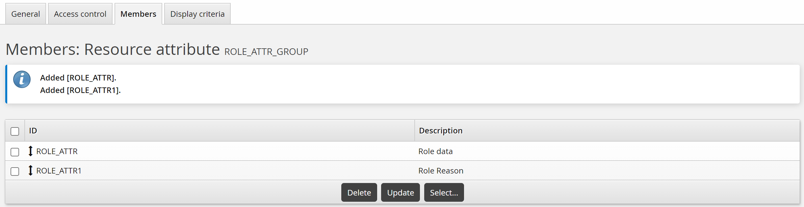Open the Select... member chooser button
804x207 pixels.
point(444,193)
